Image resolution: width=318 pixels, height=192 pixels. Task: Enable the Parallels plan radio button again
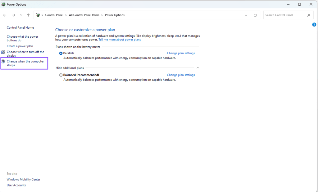[x=61, y=53]
